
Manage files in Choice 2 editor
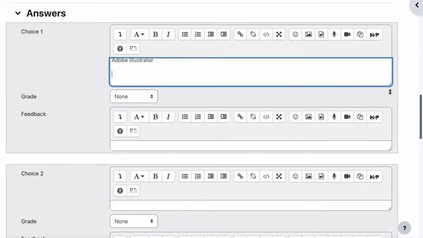click(360, 177)
